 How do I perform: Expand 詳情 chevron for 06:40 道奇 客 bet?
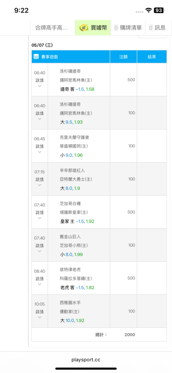[x=40, y=86]
